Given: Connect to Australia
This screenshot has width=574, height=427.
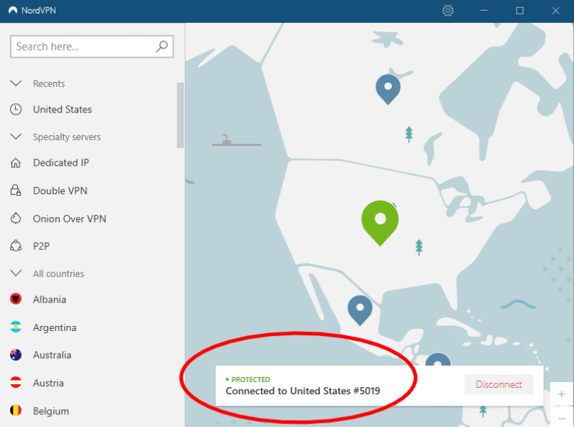Looking at the screenshot, I should (x=52, y=355).
